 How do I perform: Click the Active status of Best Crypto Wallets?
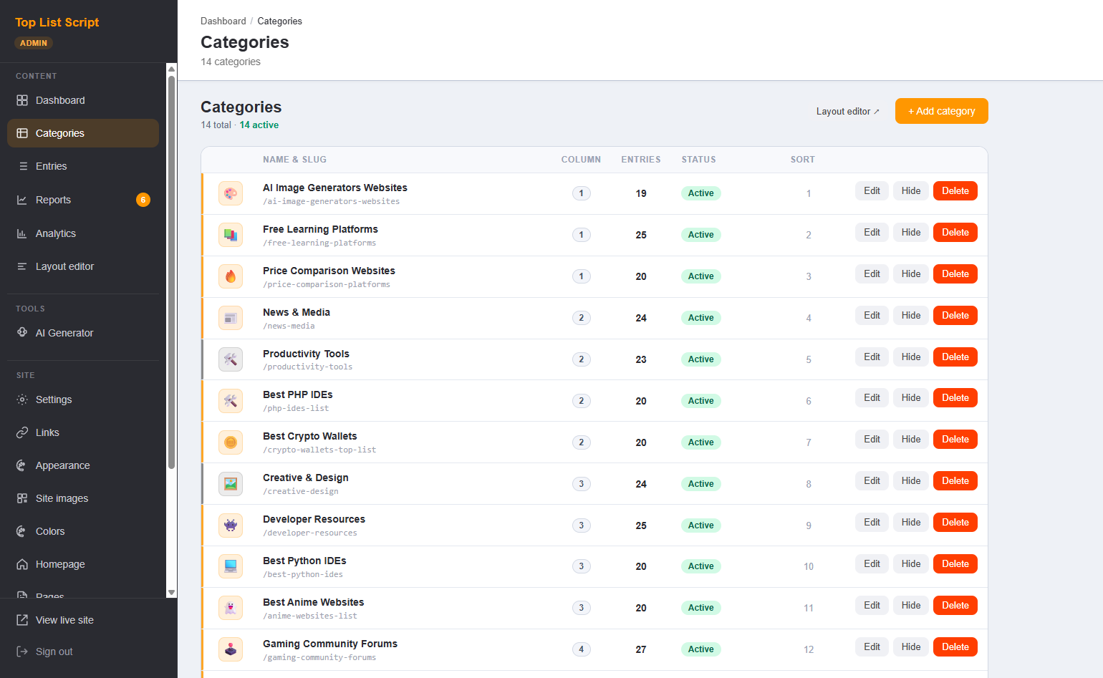click(700, 442)
